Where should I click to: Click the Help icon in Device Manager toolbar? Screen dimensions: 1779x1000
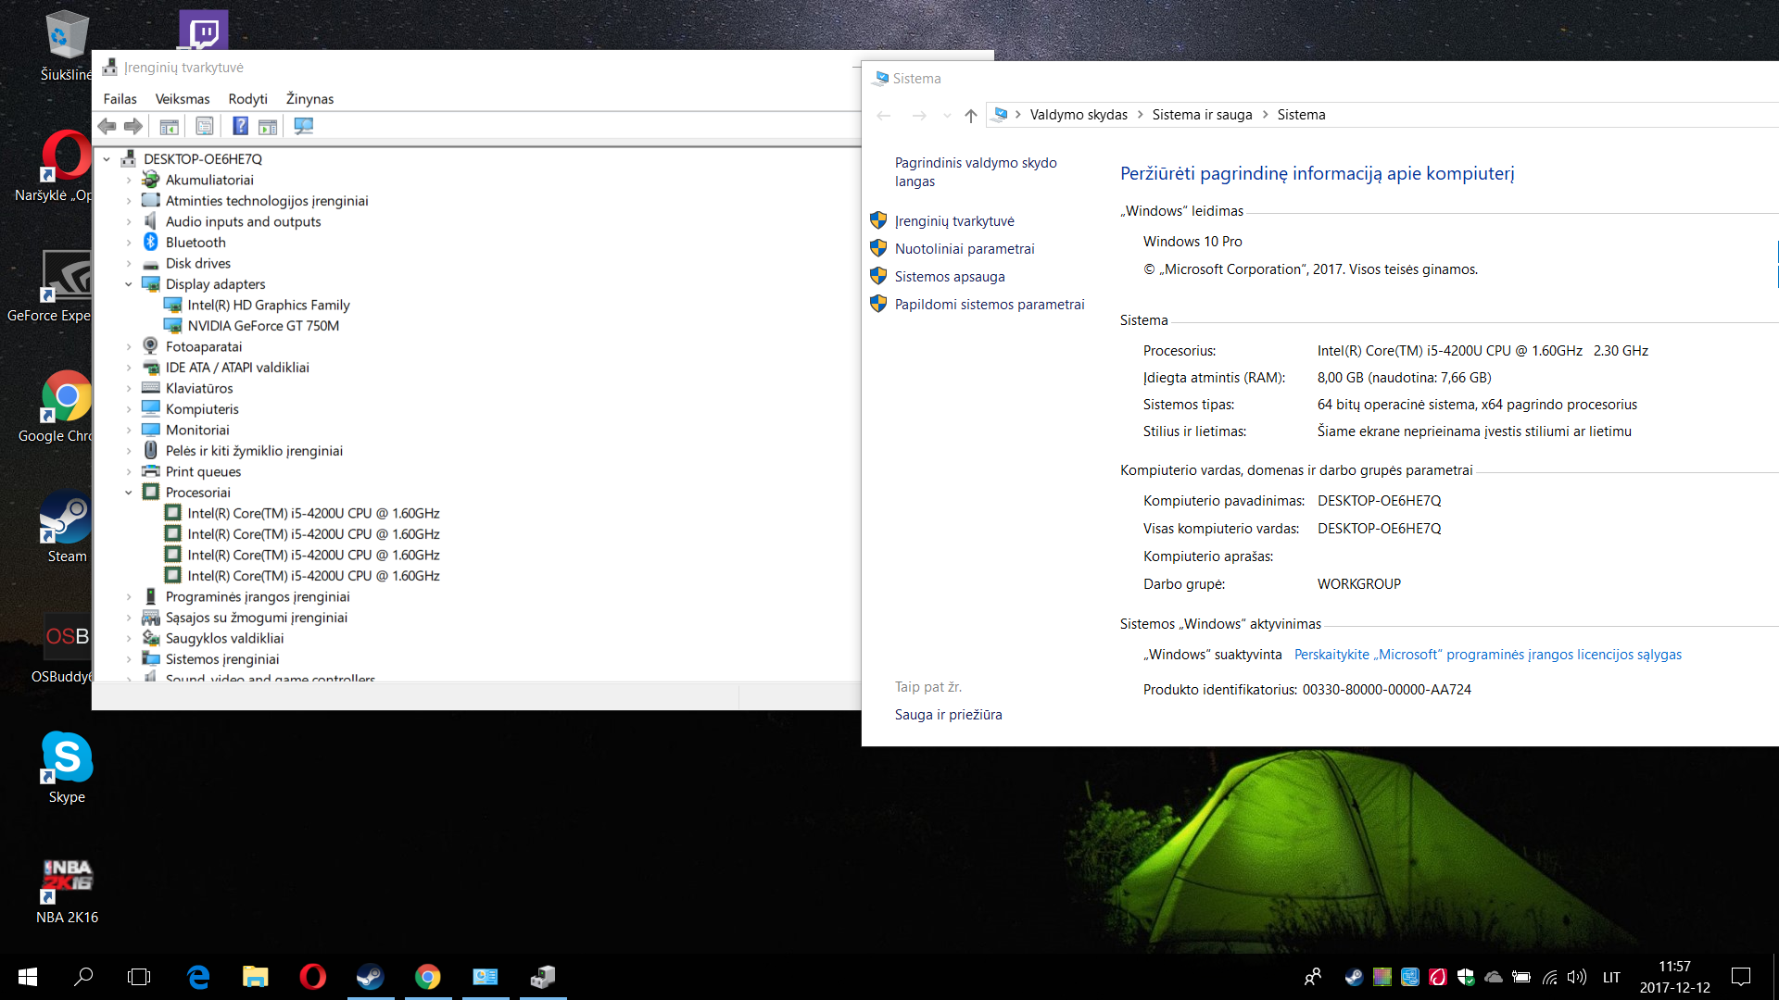[x=240, y=126]
